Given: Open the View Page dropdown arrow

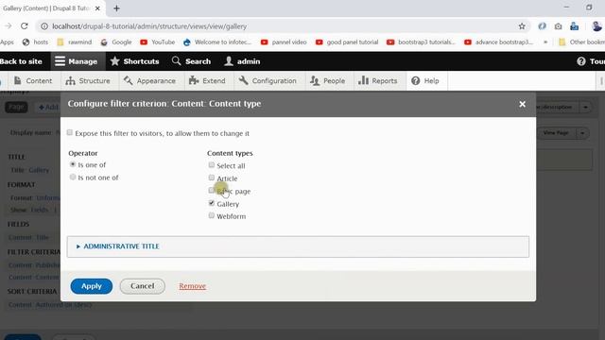Looking at the screenshot, I should 582,133.
